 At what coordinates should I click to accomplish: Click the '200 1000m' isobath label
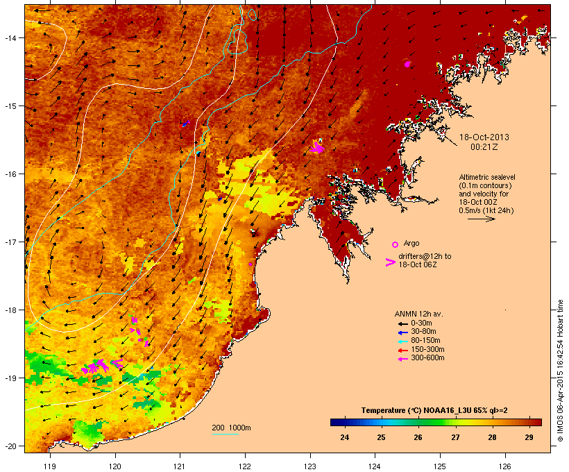231,428
